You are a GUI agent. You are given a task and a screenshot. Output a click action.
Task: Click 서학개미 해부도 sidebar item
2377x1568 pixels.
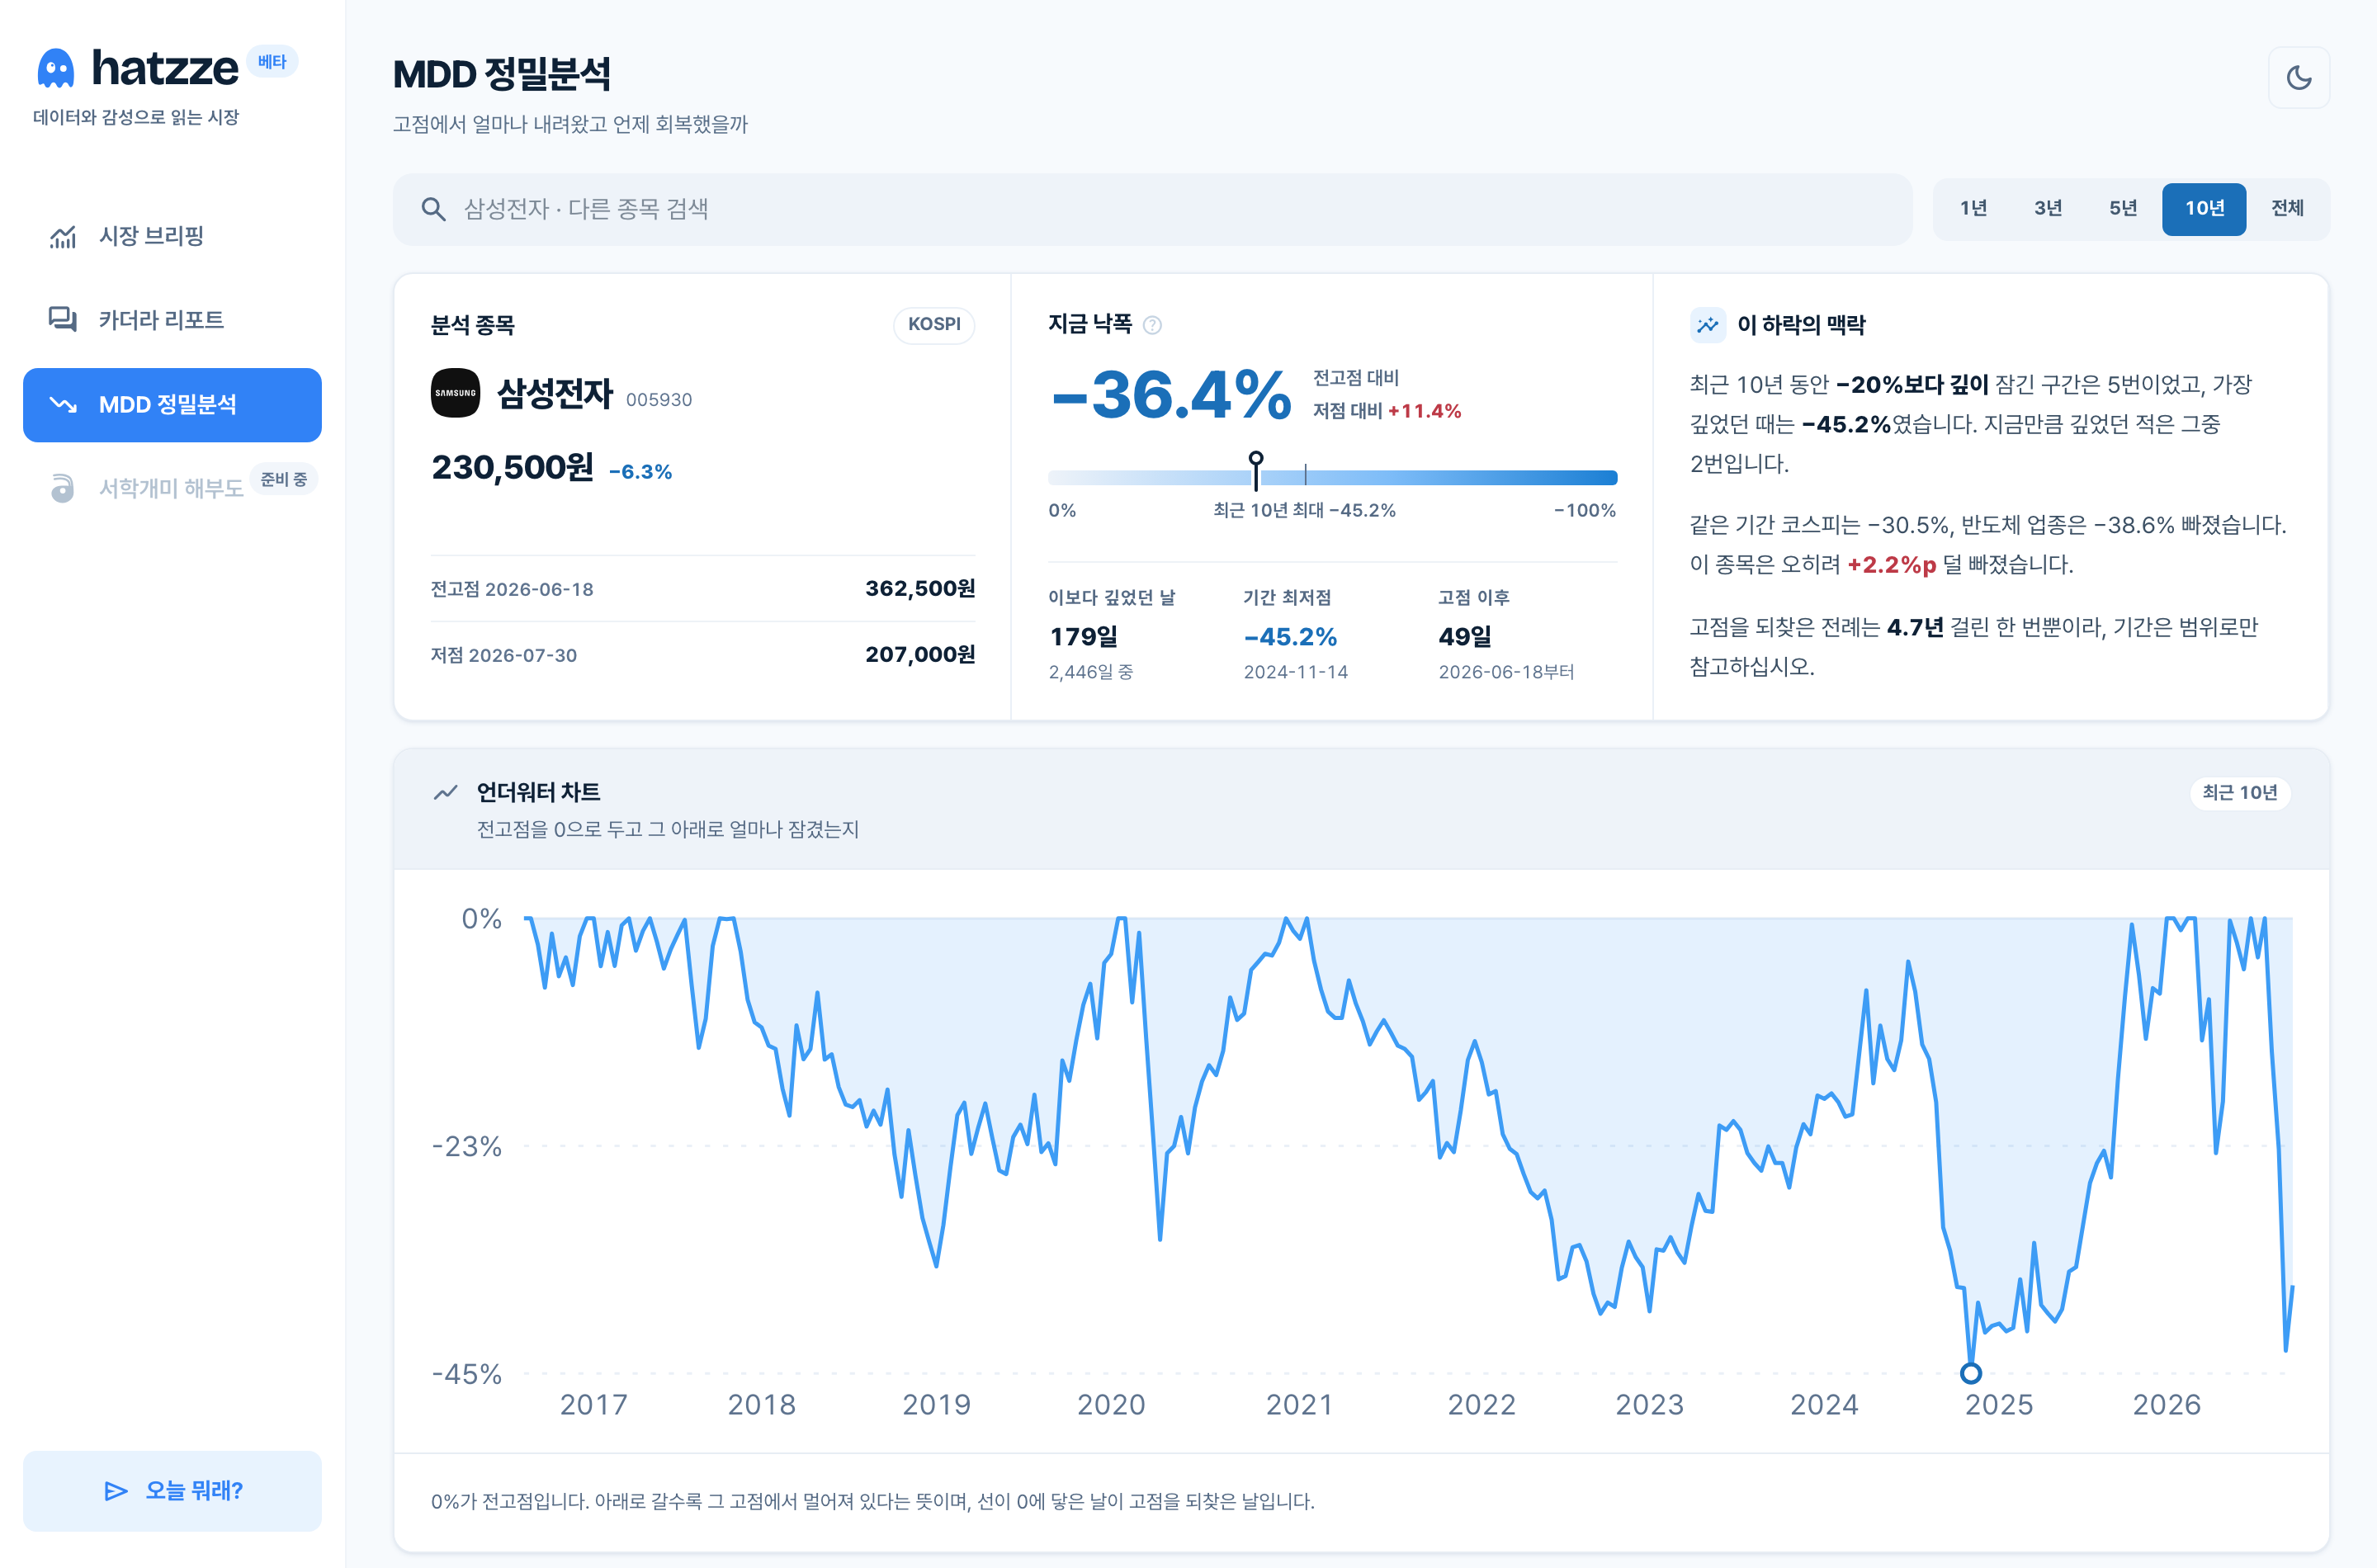tap(172, 488)
